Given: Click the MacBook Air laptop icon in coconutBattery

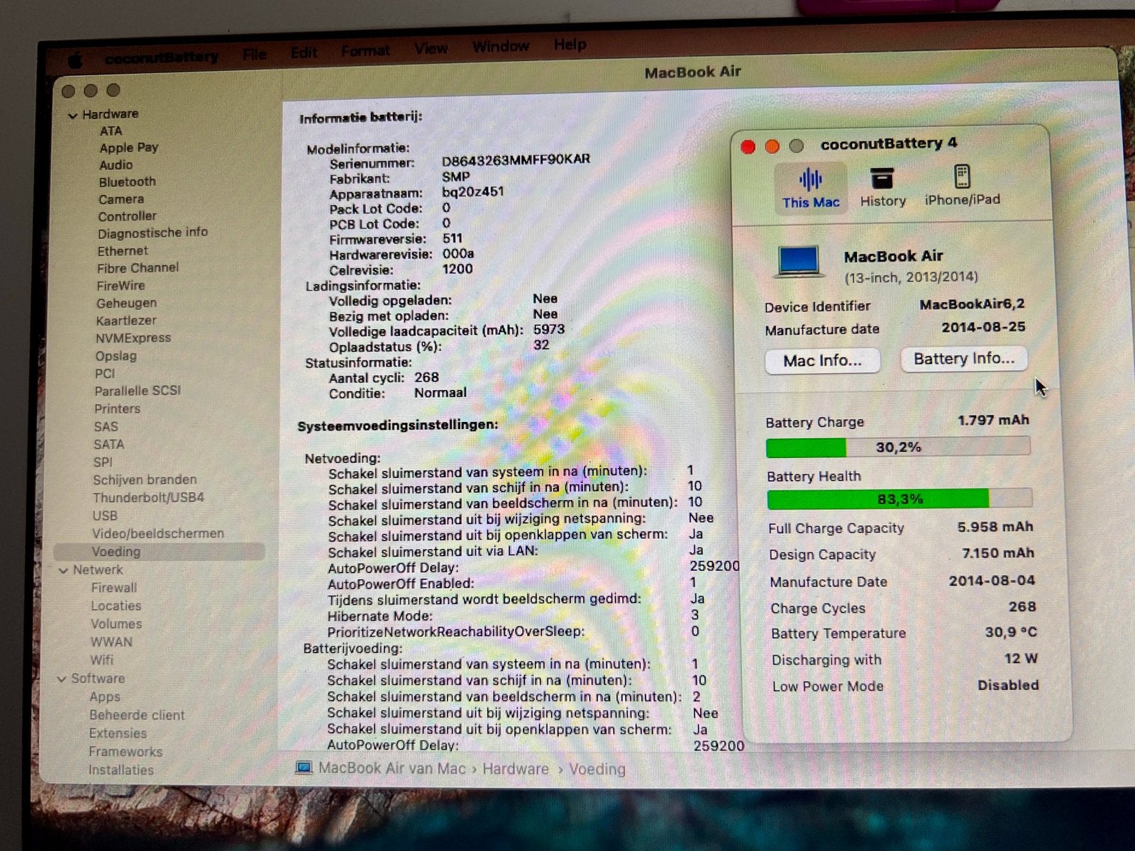Looking at the screenshot, I should click(799, 262).
